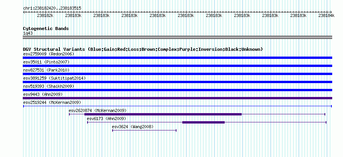Select the purple esv9443 inversion bar
This screenshot has height=157, width=343.
pyautogui.click(x=177, y=98)
